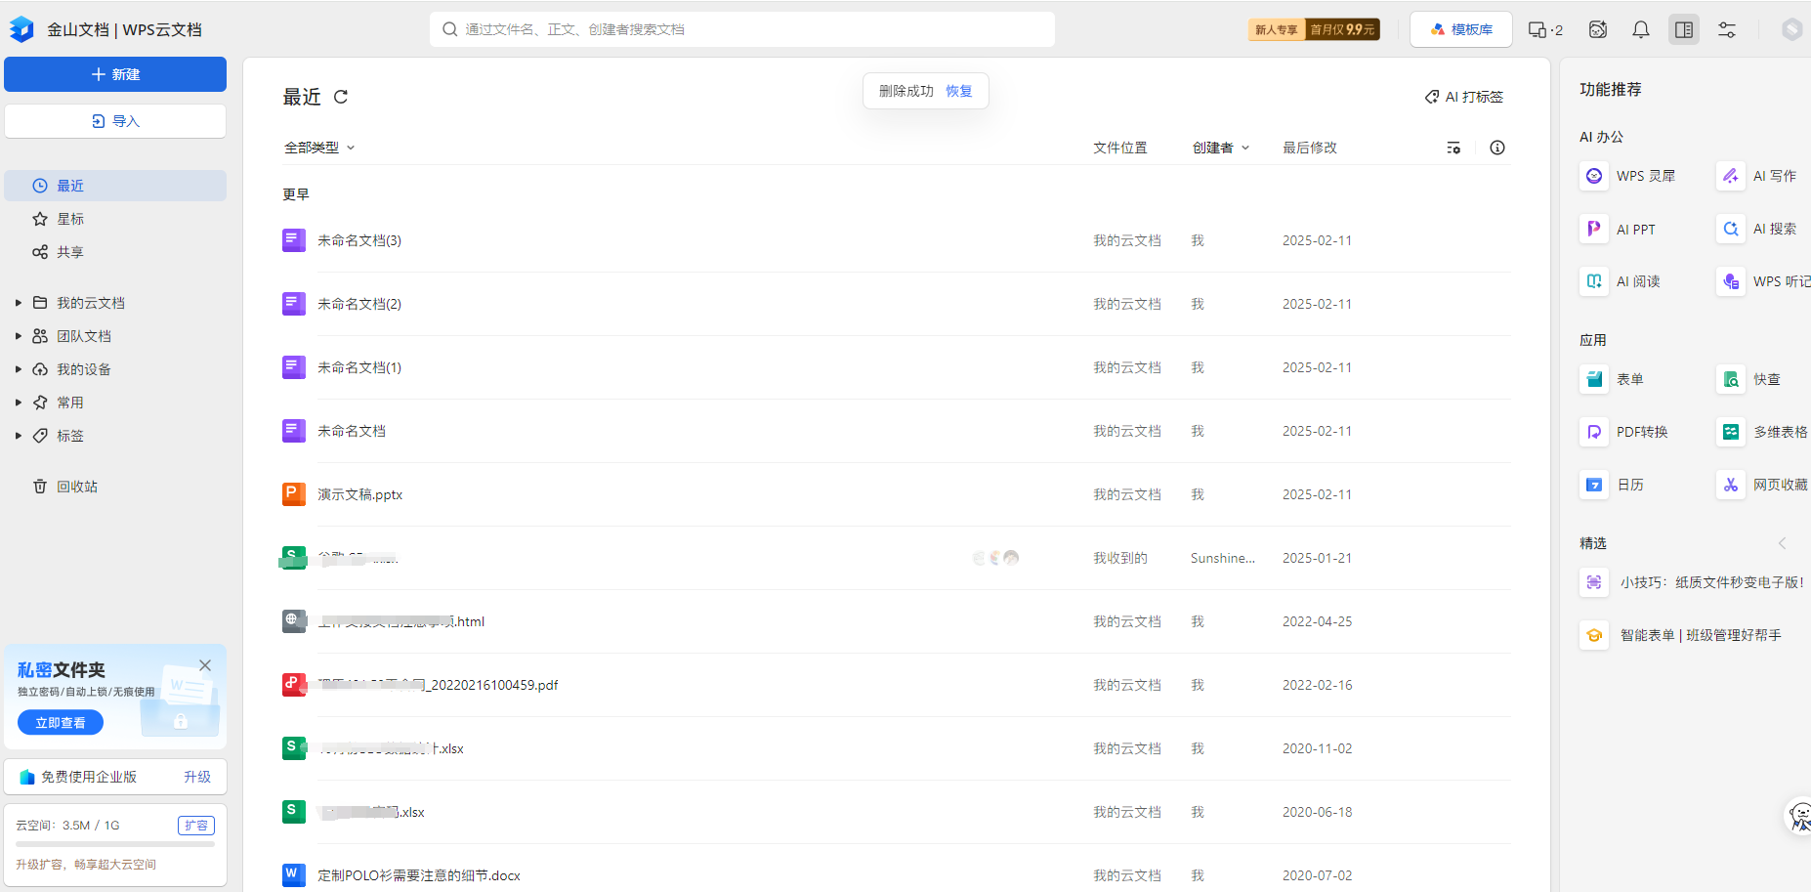Open the info icon in list header
This screenshot has height=892, width=1811.
(x=1496, y=148)
